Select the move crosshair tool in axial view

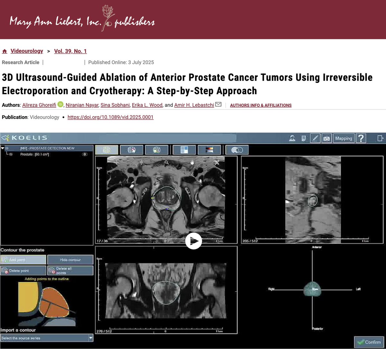point(116,162)
